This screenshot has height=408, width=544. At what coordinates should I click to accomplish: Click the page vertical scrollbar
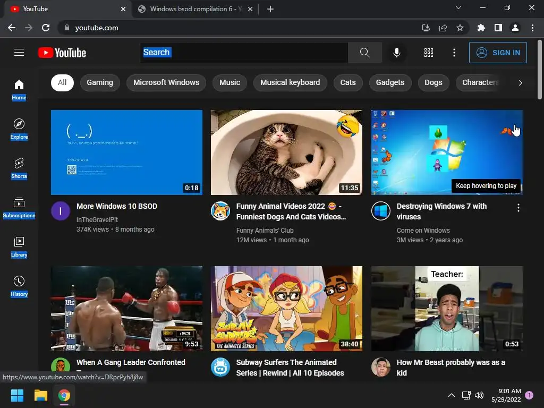[540, 70]
